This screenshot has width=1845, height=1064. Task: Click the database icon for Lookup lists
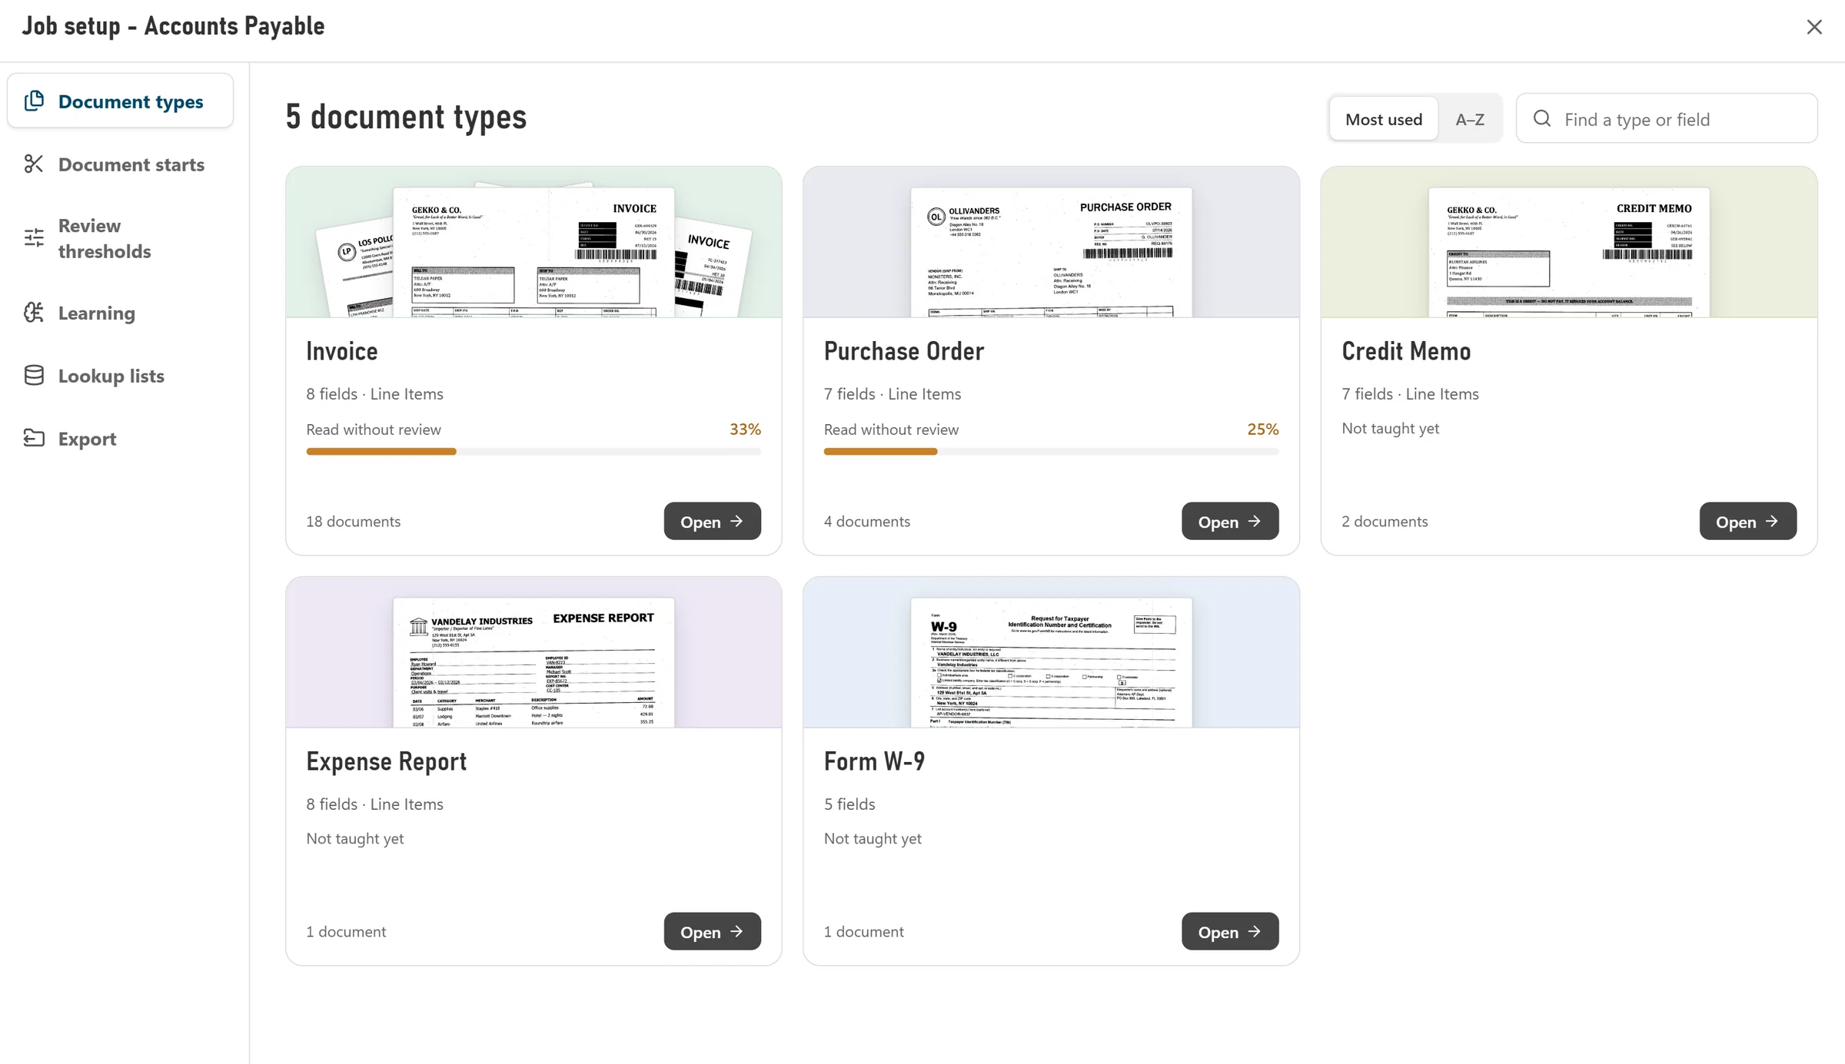pos(34,375)
